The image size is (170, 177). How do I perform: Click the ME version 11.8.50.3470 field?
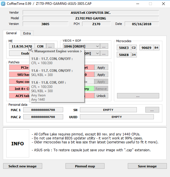[22, 46]
